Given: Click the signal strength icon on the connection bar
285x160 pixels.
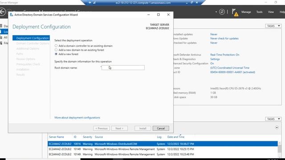Looking at the screenshot, I should point(94,3).
